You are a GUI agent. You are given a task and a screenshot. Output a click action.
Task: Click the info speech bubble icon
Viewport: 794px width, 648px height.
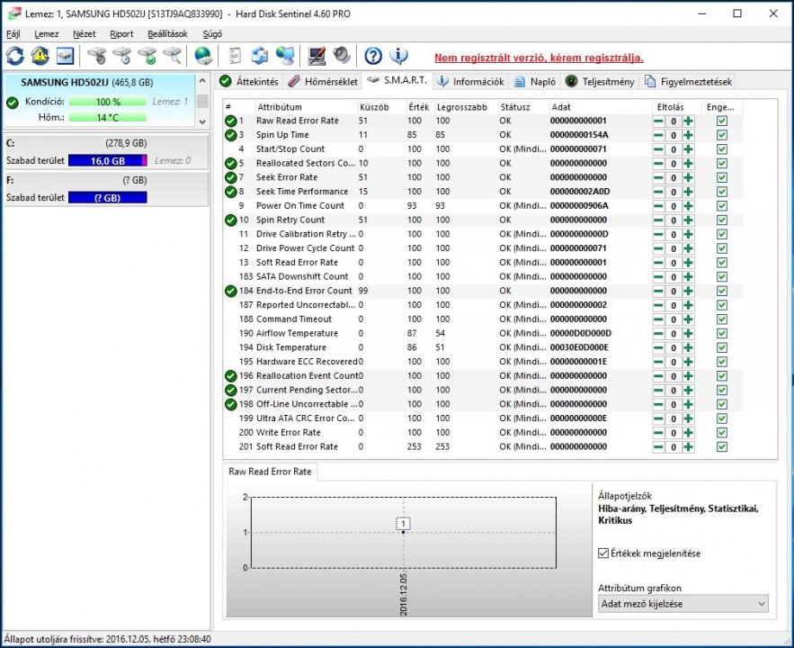[398, 56]
